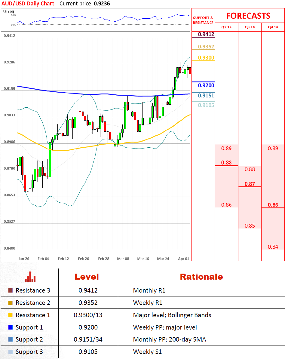
Task: Click the Mar 08 date on chart axis
Action: [x=123, y=259]
